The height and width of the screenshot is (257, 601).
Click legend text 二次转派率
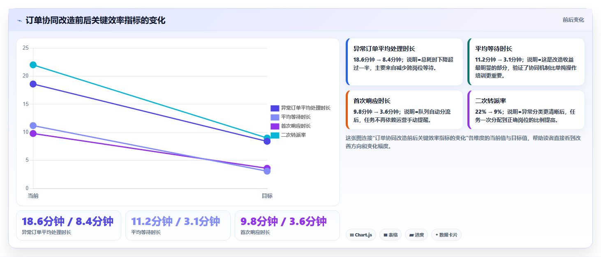(x=294, y=135)
